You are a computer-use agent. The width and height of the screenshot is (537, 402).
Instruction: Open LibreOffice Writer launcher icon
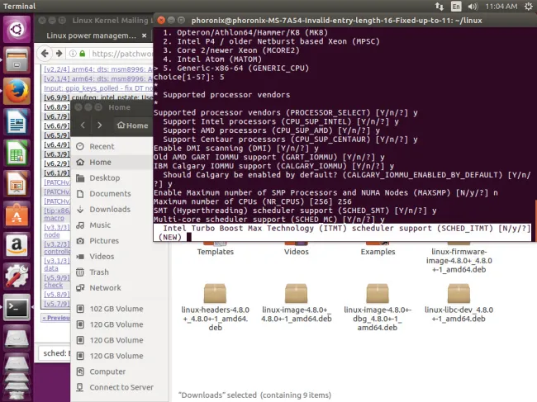[x=17, y=122]
